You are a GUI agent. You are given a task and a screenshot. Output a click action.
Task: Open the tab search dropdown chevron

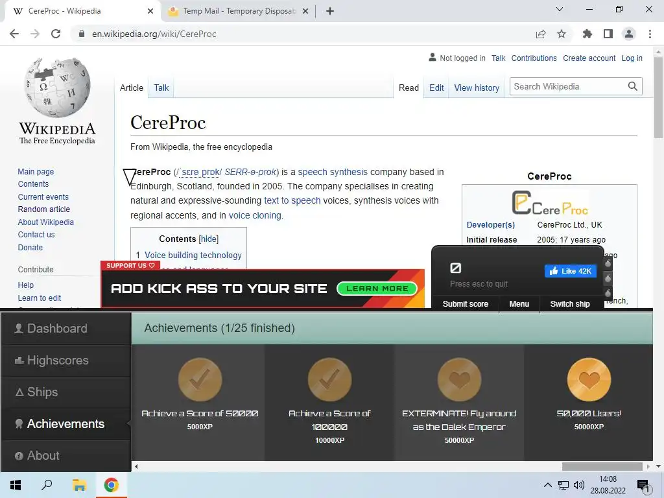pos(560,9)
